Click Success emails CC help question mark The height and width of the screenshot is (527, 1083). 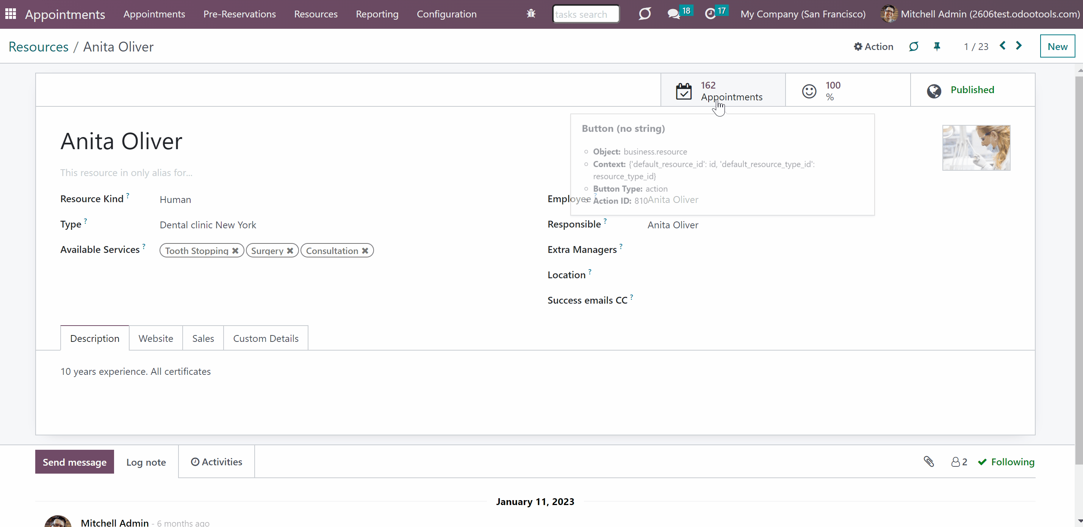(631, 296)
